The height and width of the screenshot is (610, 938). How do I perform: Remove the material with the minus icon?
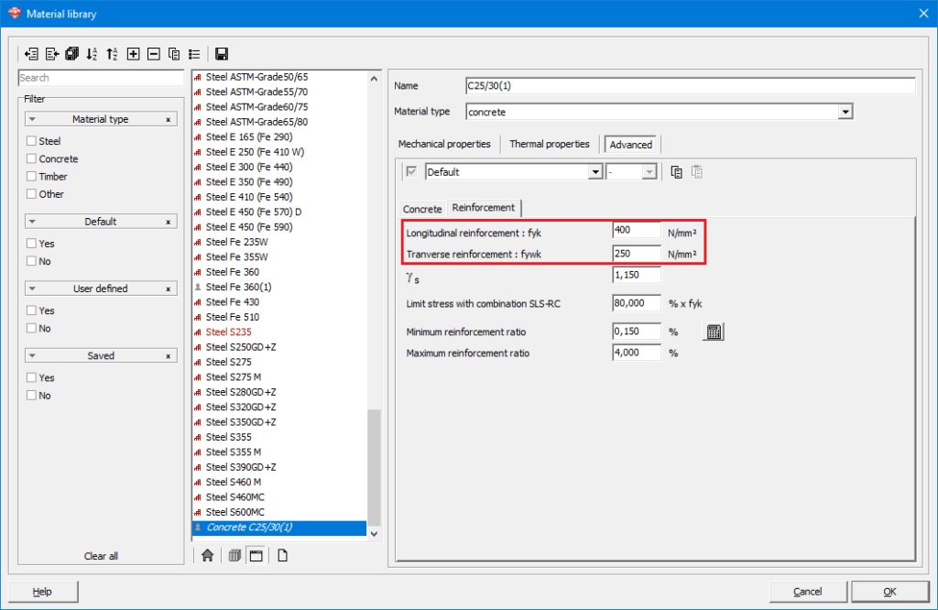click(x=154, y=54)
